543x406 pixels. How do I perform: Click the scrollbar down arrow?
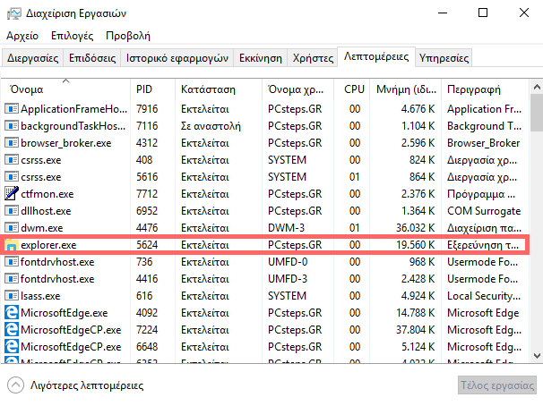pyautogui.click(x=537, y=356)
